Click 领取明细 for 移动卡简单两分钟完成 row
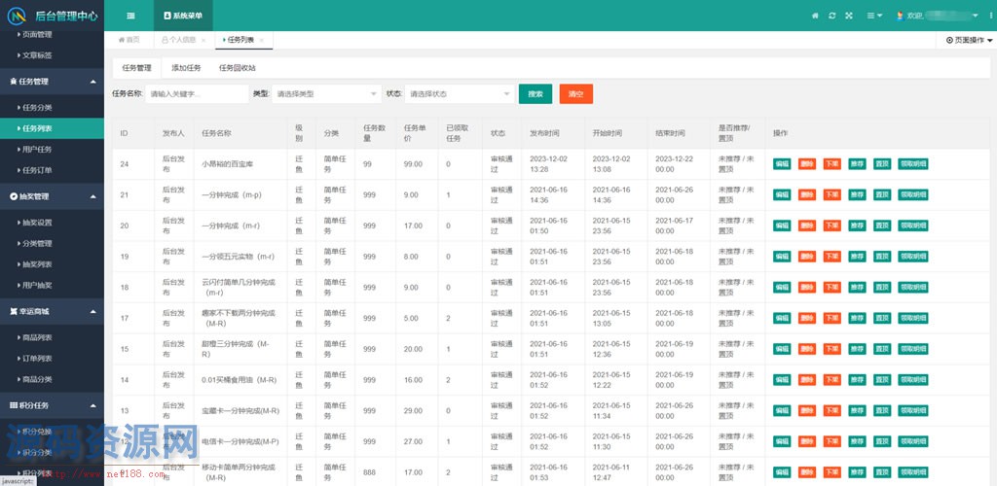This screenshot has height=486, width=997. click(913, 472)
